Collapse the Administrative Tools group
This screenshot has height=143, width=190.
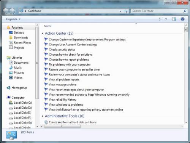click(x=43, y=116)
